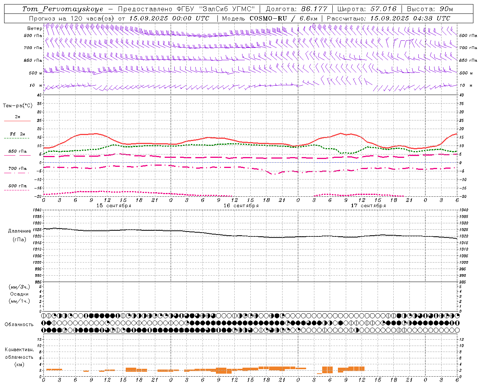Click the model name "COSMO-RU / 6.6км"
Screen dimensions: 479x383
pos(284,18)
